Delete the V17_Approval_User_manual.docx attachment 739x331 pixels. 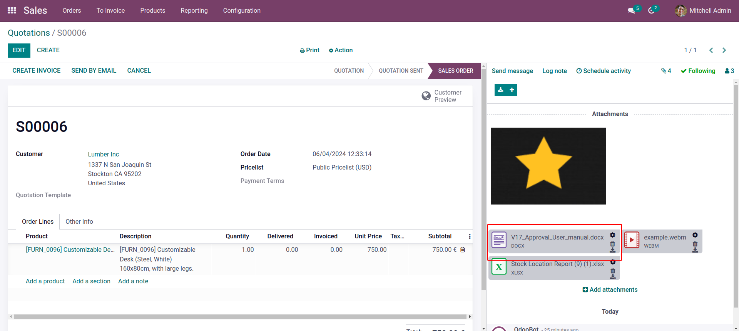[x=612, y=244]
